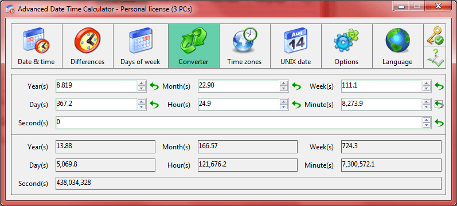Screen dimensions: 457x206
Task: Click into the Second(s) input field
Action: point(239,123)
